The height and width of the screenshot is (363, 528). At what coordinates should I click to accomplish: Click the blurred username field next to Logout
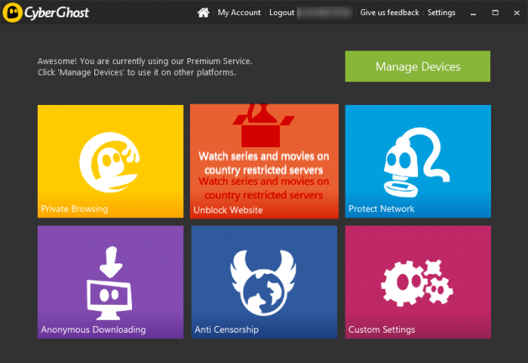point(325,13)
